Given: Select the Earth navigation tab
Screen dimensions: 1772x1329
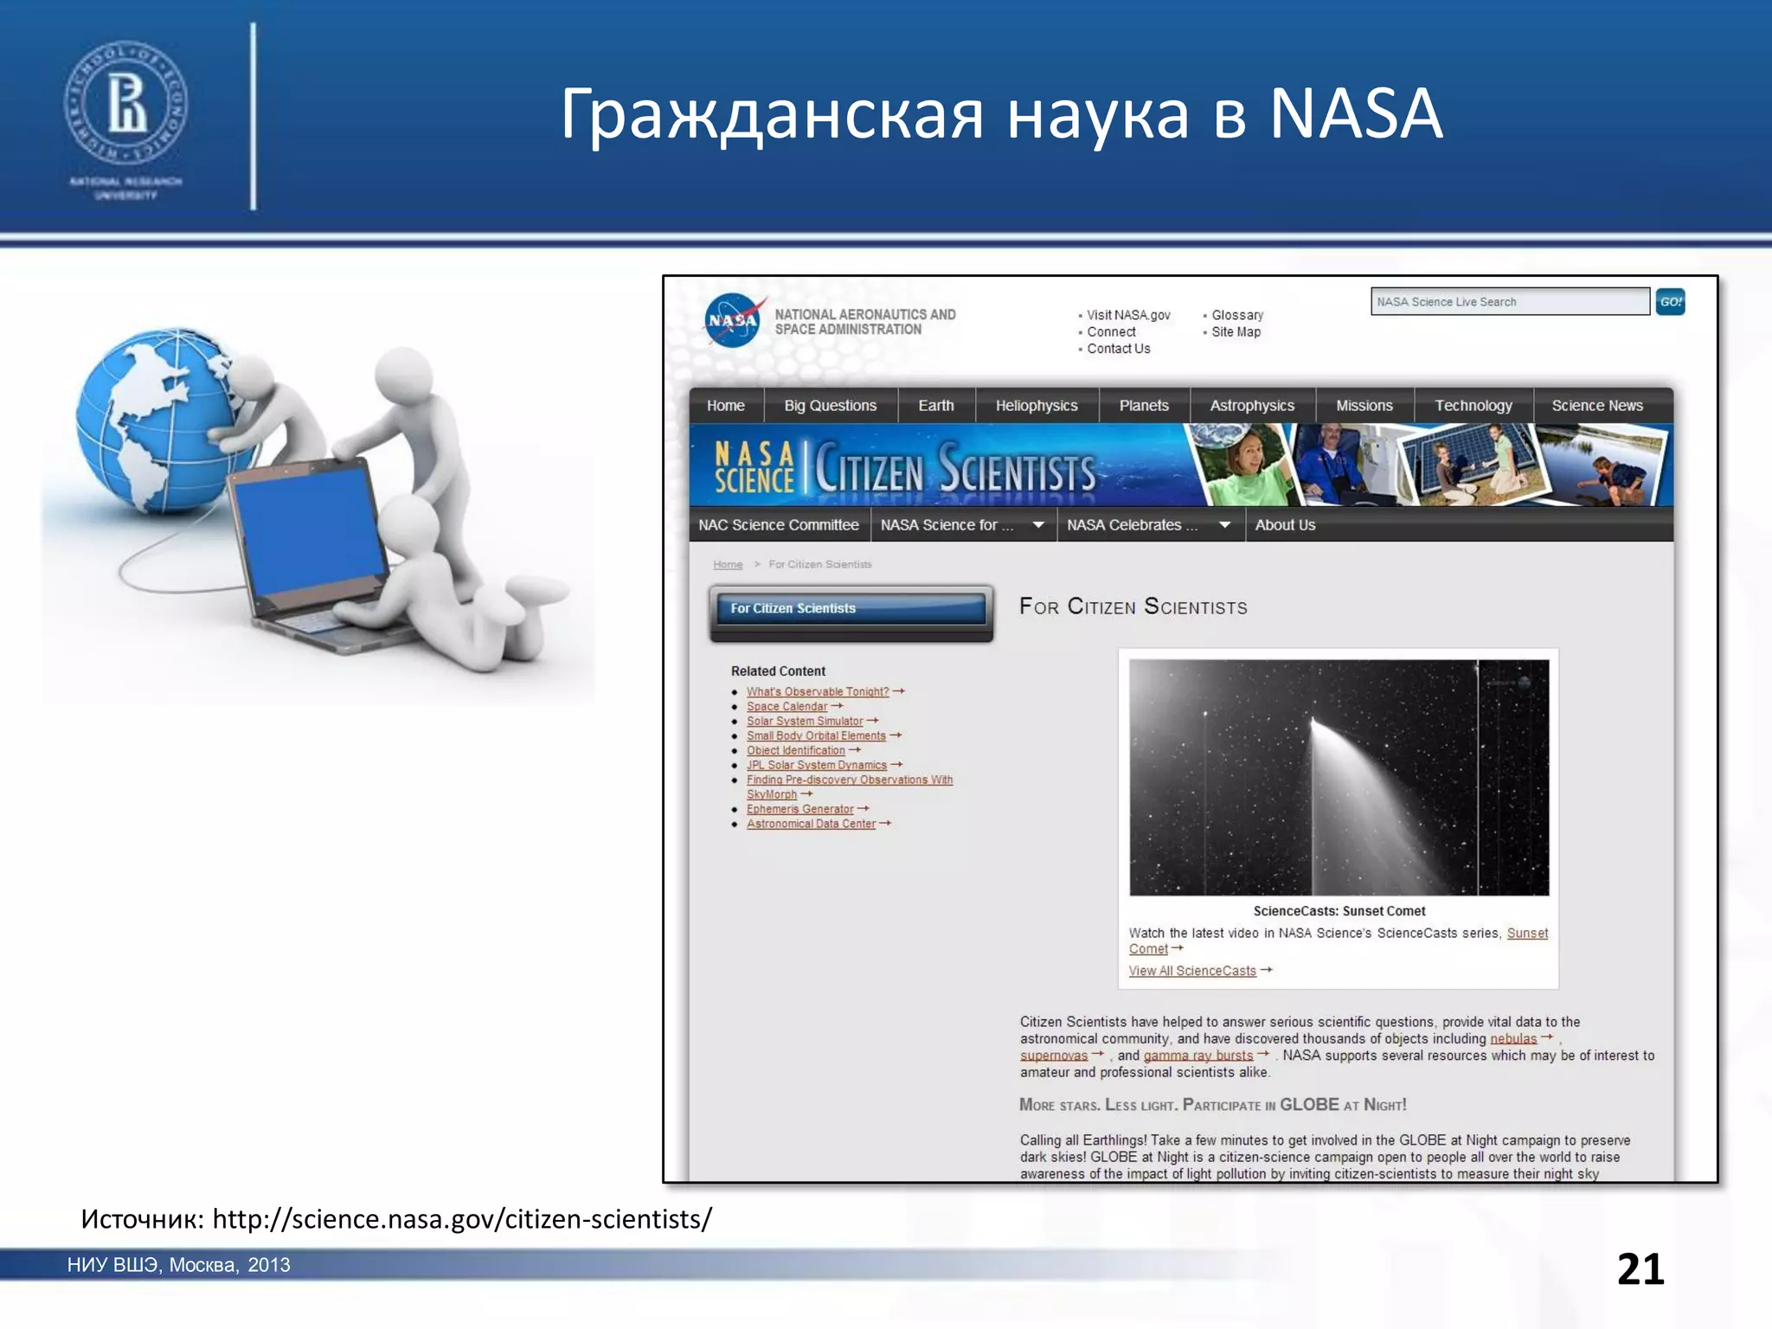Looking at the screenshot, I should point(936,406).
